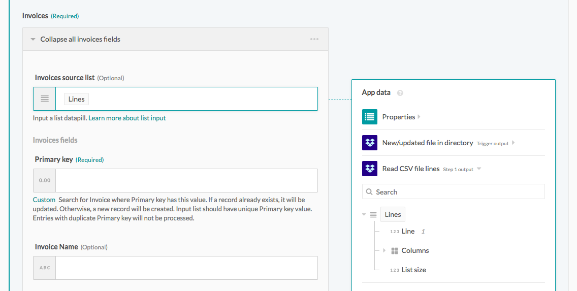The width and height of the screenshot is (577, 291).
Task: Click the help question mark next to App data
Action: coord(400,93)
